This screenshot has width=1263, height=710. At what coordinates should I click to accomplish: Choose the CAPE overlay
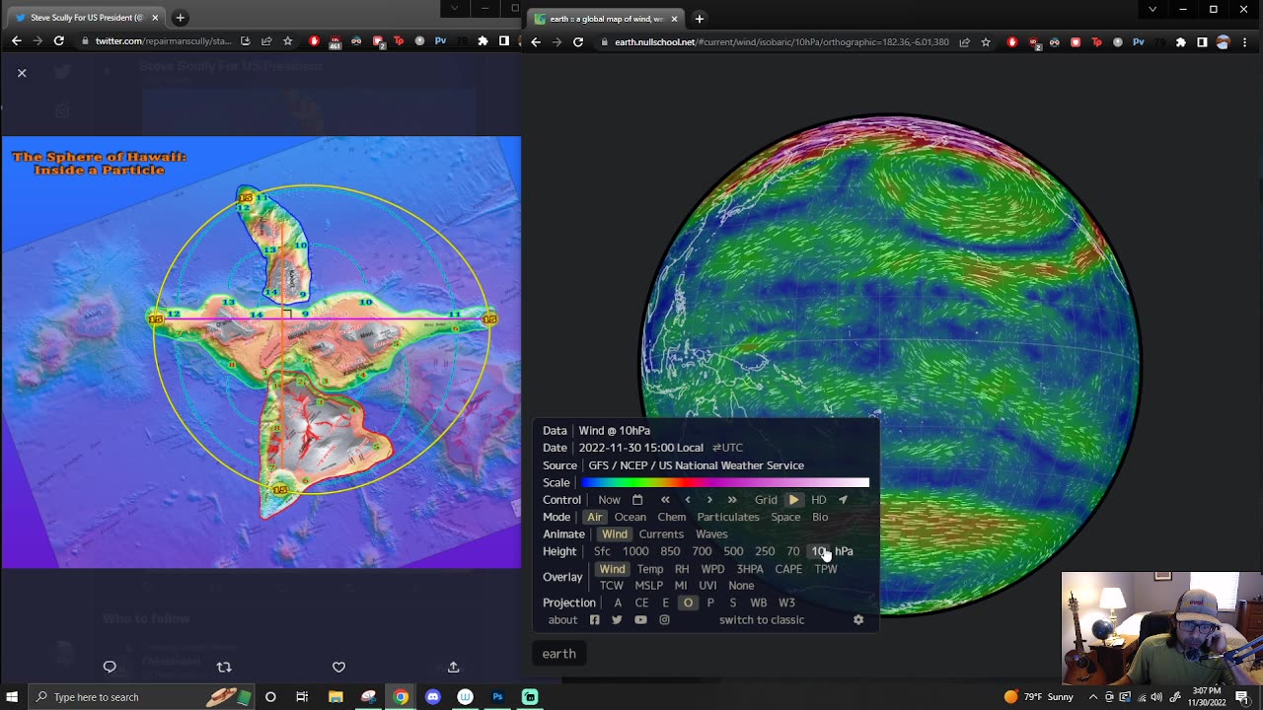click(x=788, y=569)
